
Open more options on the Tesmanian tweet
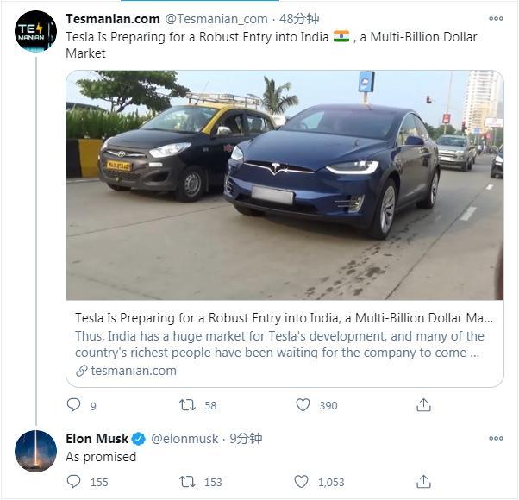coord(496,18)
